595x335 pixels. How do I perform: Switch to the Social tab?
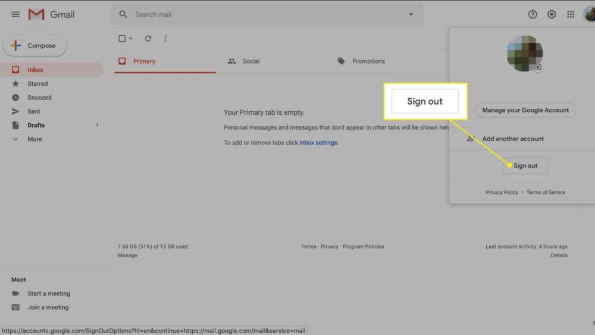pos(250,61)
